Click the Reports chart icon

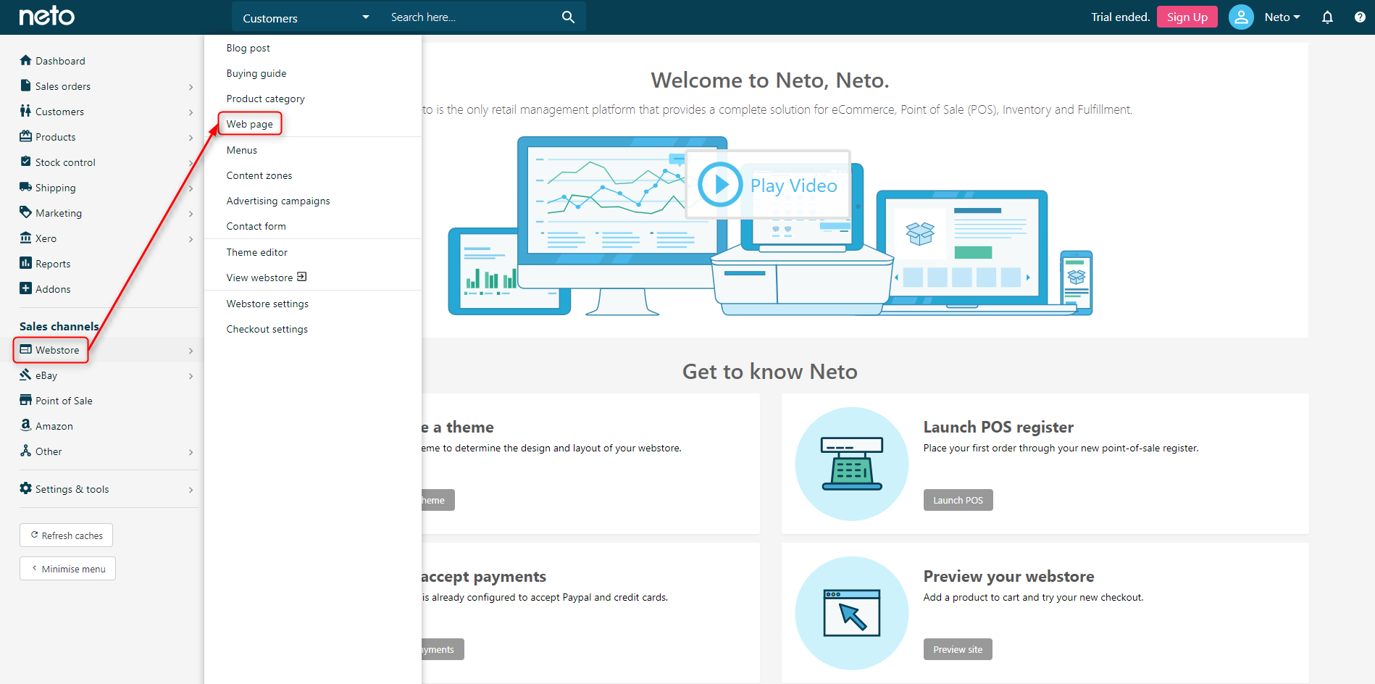point(25,263)
